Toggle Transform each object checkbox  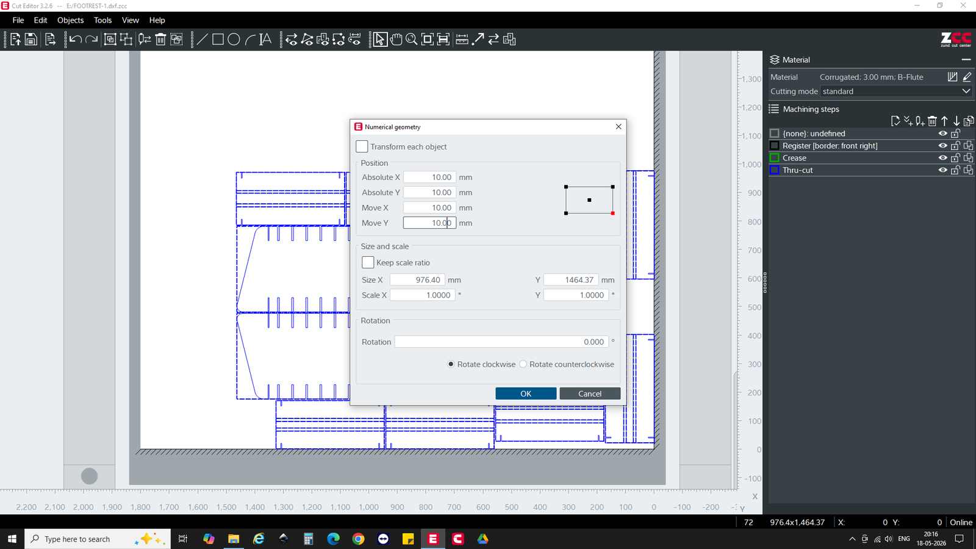(x=362, y=146)
